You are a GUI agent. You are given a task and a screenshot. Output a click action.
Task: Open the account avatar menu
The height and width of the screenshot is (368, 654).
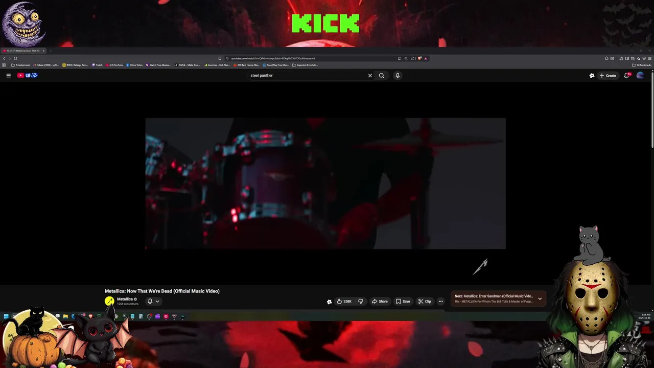(640, 75)
